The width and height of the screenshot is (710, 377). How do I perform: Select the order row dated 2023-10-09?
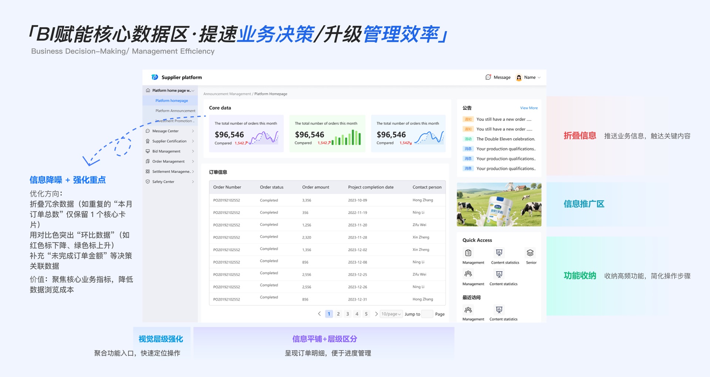[x=327, y=200]
